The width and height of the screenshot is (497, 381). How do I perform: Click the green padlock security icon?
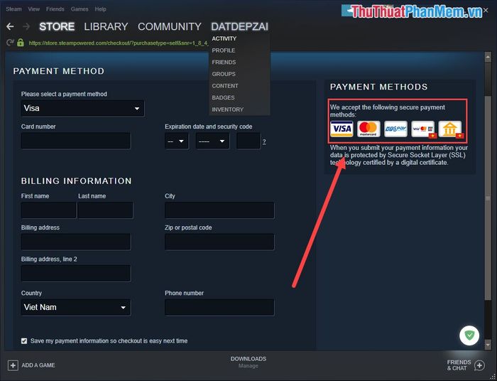coord(21,43)
